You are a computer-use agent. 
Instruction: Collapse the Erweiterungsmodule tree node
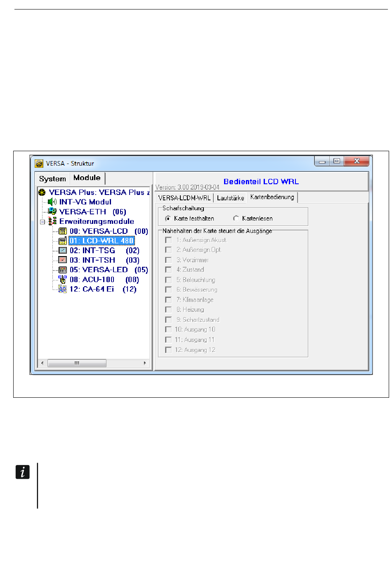click(x=42, y=222)
